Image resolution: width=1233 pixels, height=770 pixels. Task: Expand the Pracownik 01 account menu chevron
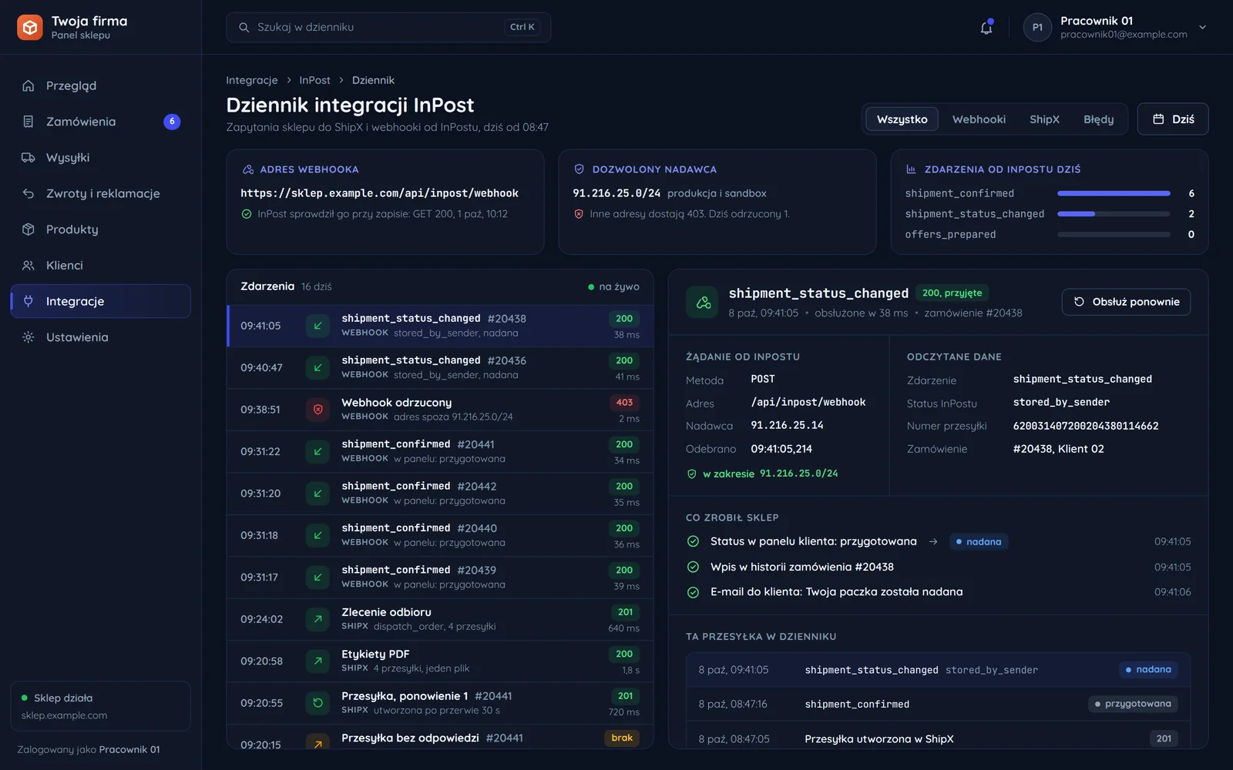coord(1202,28)
